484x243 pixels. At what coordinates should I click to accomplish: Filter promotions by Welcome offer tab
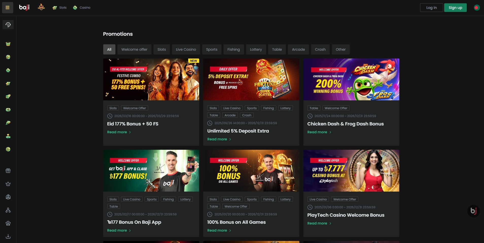pos(134,49)
